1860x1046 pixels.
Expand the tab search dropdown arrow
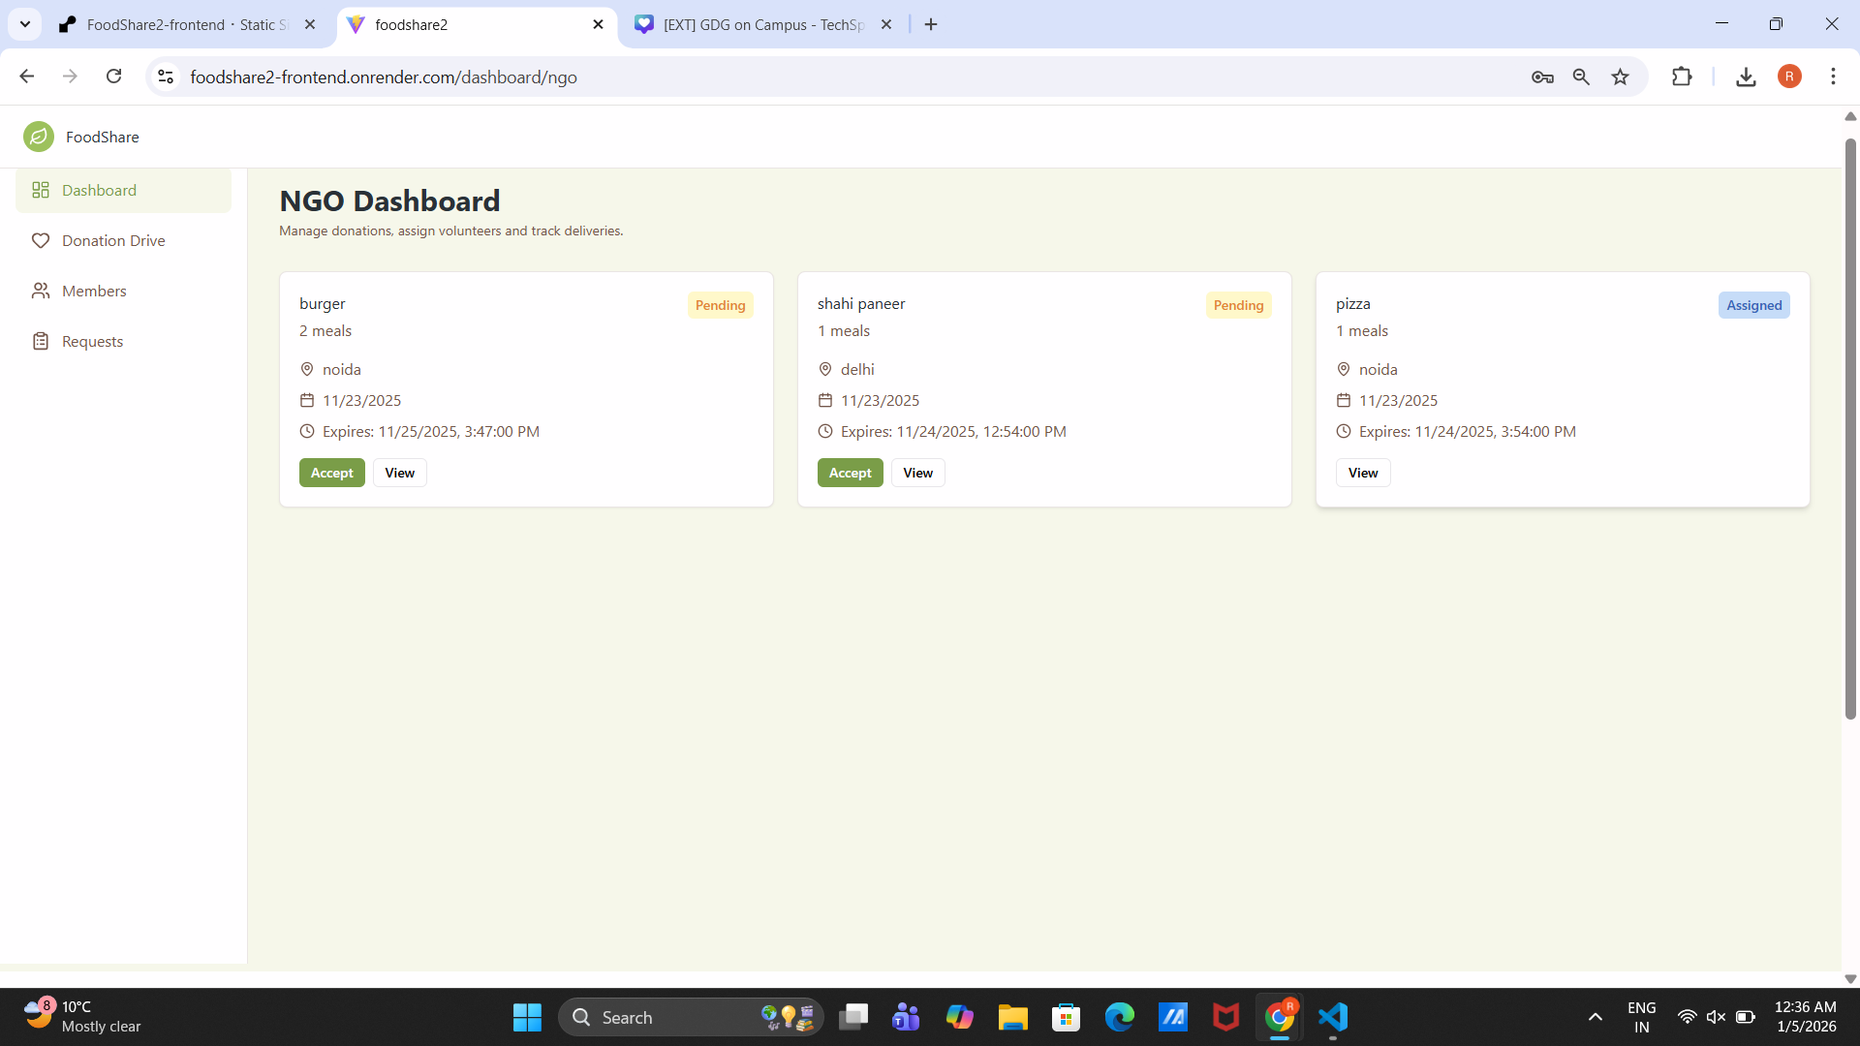click(25, 24)
